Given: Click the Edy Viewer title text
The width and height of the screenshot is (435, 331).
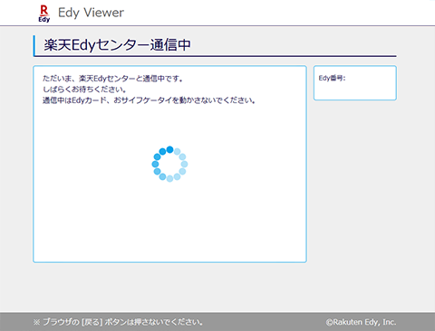Looking at the screenshot, I should (91, 13).
